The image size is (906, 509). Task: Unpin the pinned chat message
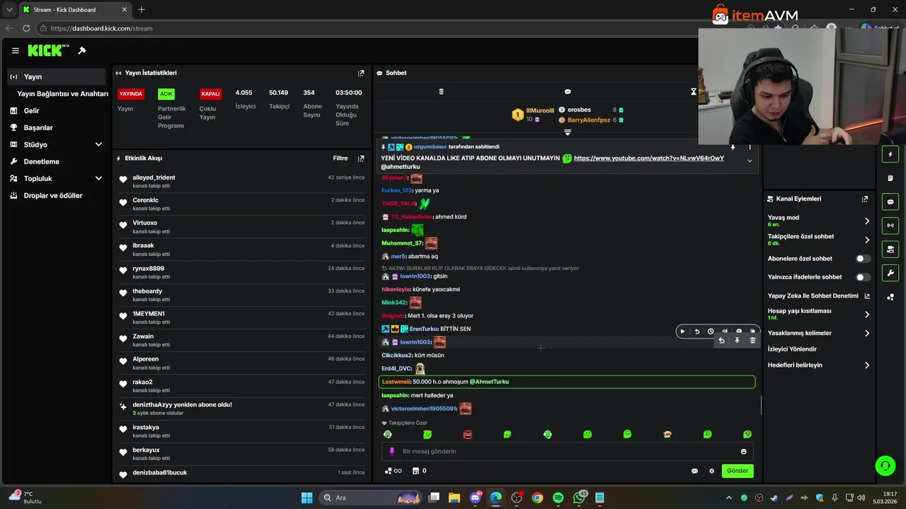pos(733,148)
